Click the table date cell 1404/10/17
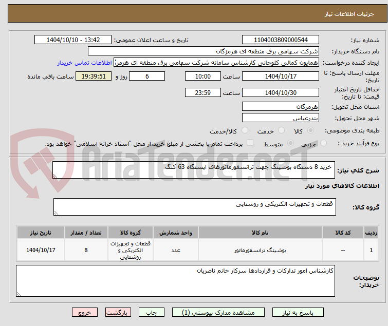Viewport: 388px width, 326px height. pyautogui.click(x=41, y=250)
